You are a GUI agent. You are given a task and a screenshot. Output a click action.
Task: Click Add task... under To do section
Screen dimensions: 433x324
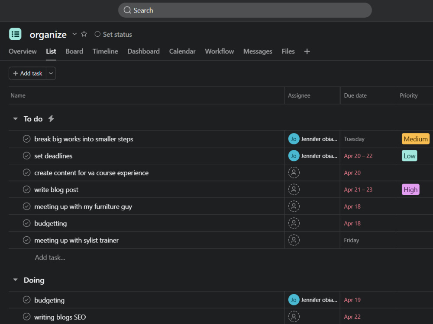50,257
